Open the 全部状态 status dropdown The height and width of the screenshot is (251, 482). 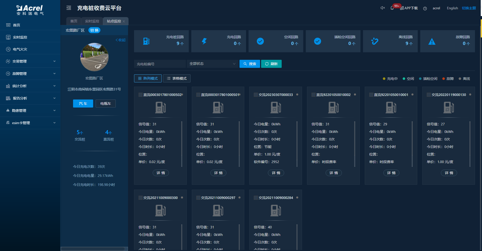tap(212, 64)
